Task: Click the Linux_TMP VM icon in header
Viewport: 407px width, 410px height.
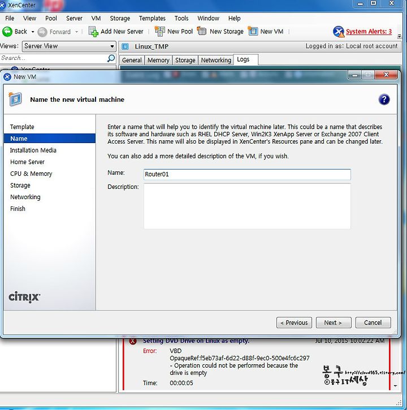Action: (x=125, y=46)
